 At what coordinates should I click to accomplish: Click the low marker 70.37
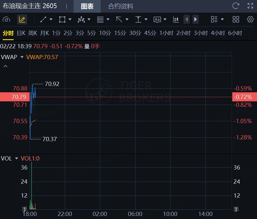50,139
